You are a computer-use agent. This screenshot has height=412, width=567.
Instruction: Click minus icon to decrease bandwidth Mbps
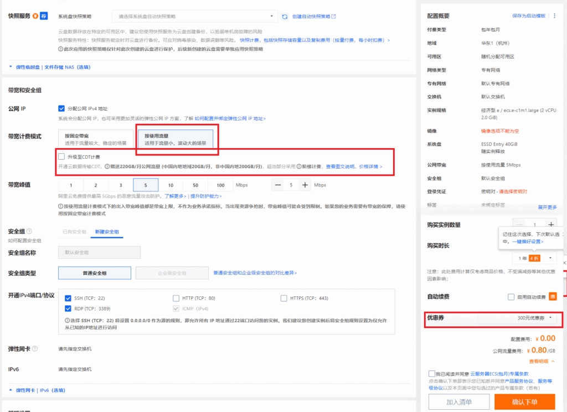(x=277, y=185)
